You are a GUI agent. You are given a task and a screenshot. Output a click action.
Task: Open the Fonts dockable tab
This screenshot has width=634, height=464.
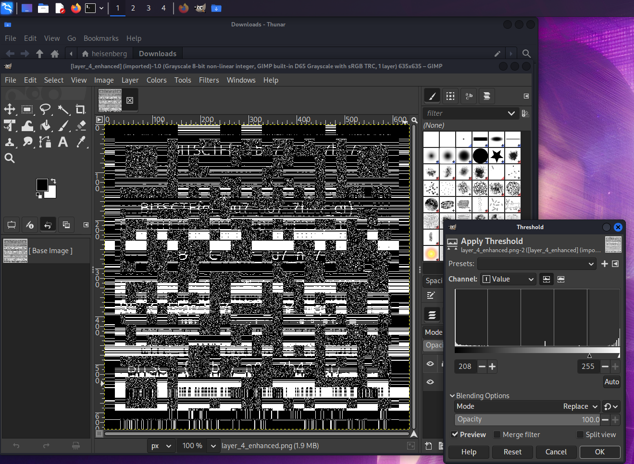(x=469, y=96)
